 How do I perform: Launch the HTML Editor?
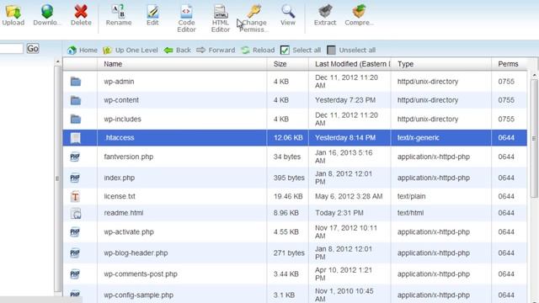click(x=221, y=12)
